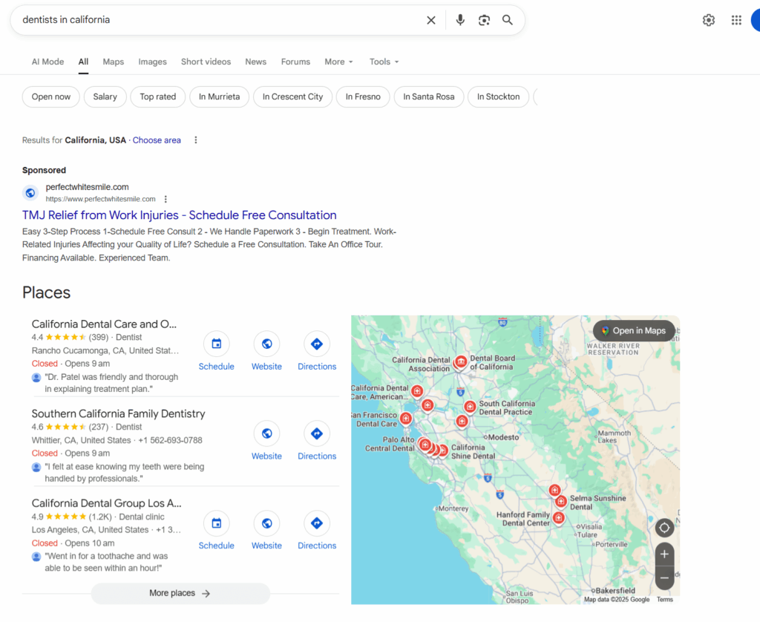
Task: Click California Shine Dental map label
Action: [473, 452]
